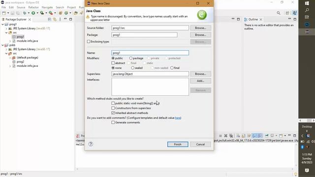The image size is (315, 177).
Task: Click the Debug bug icon in Eclipse toolbar
Action: 25,13
